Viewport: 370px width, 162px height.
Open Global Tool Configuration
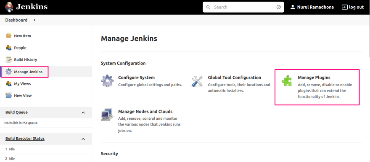click(x=234, y=77)
